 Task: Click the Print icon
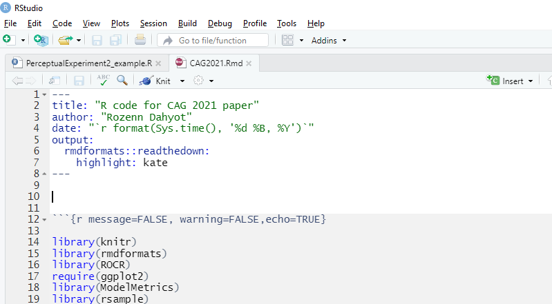point(140,40)
